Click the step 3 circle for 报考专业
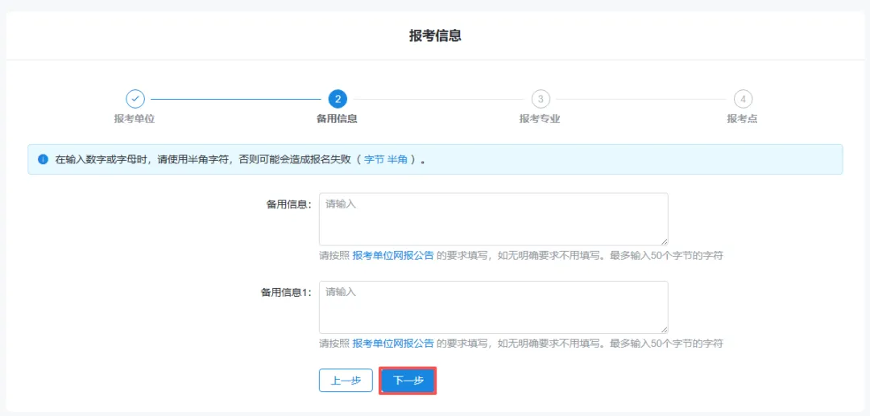 click(541, 99)
